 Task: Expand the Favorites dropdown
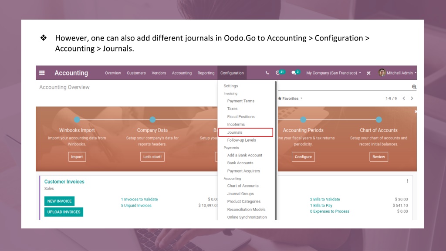[290, 98]
